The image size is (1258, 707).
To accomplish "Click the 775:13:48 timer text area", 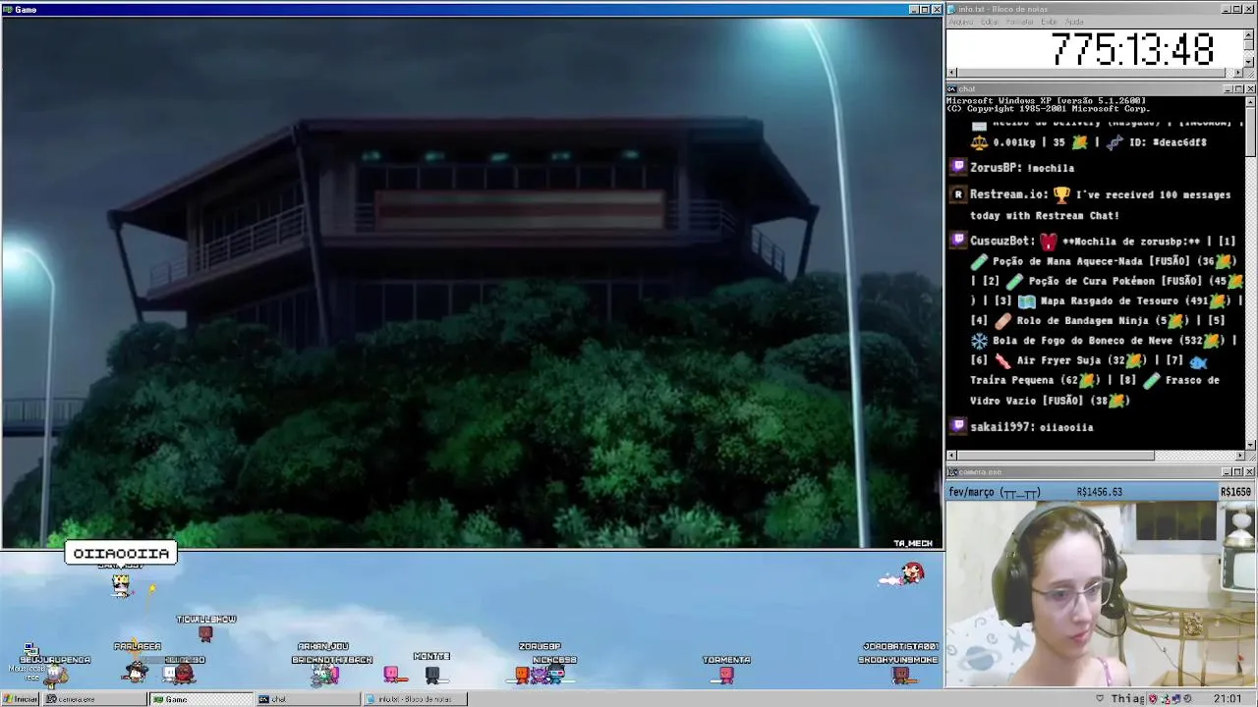I will 1132,49.
